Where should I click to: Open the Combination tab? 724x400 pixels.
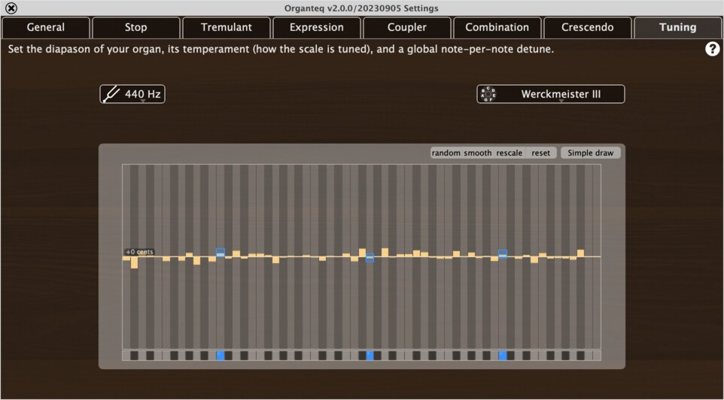(x=497, y=28)
